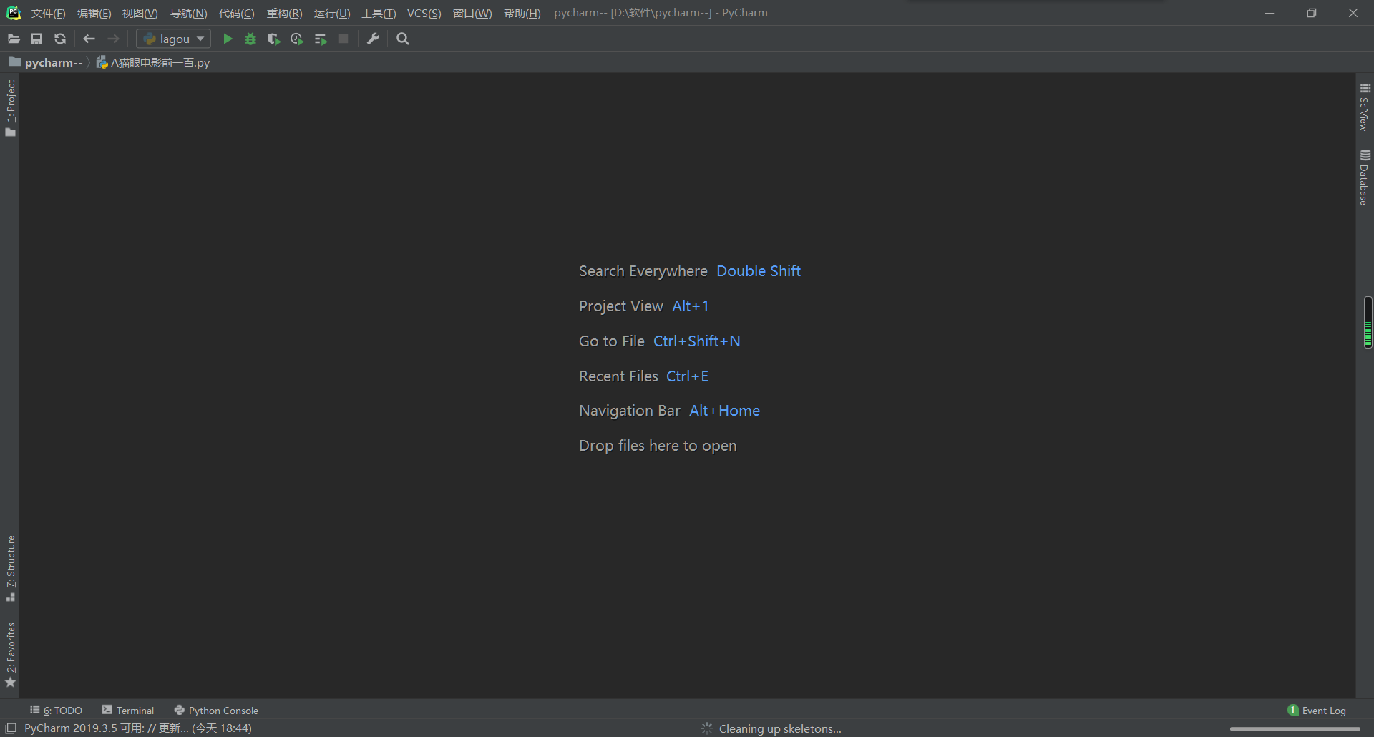Toggle the 1: Project tool window

click(x=11, y=108)
